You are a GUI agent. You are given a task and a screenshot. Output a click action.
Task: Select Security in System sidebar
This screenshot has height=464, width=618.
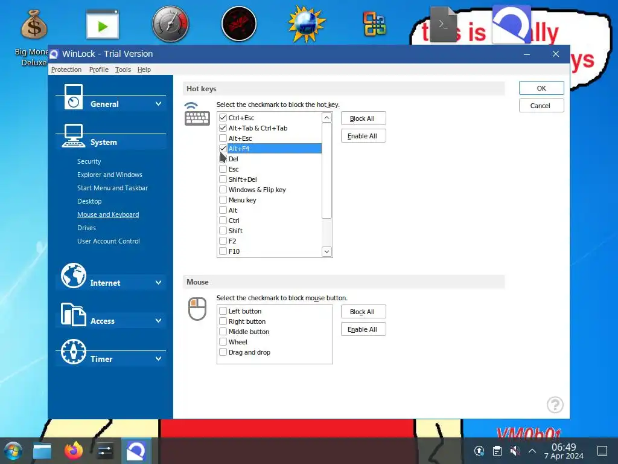(89, 161)
